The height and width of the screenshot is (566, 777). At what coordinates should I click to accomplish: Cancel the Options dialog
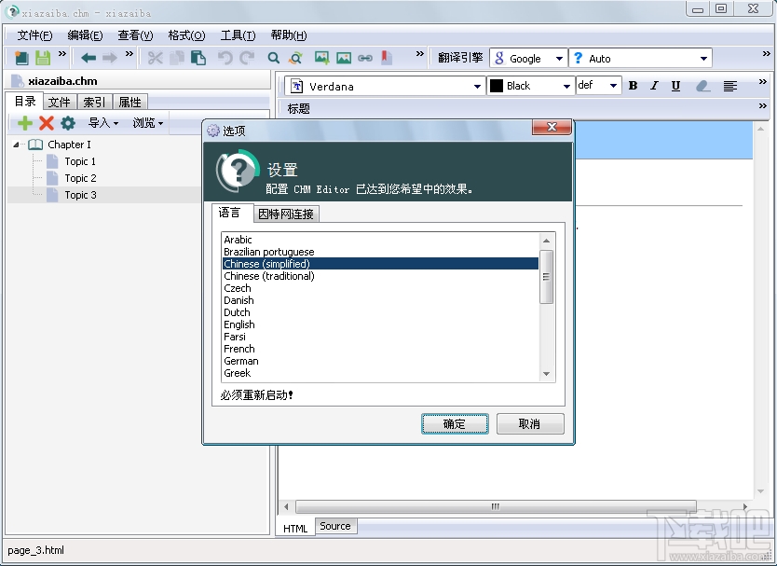click(530, 423)
